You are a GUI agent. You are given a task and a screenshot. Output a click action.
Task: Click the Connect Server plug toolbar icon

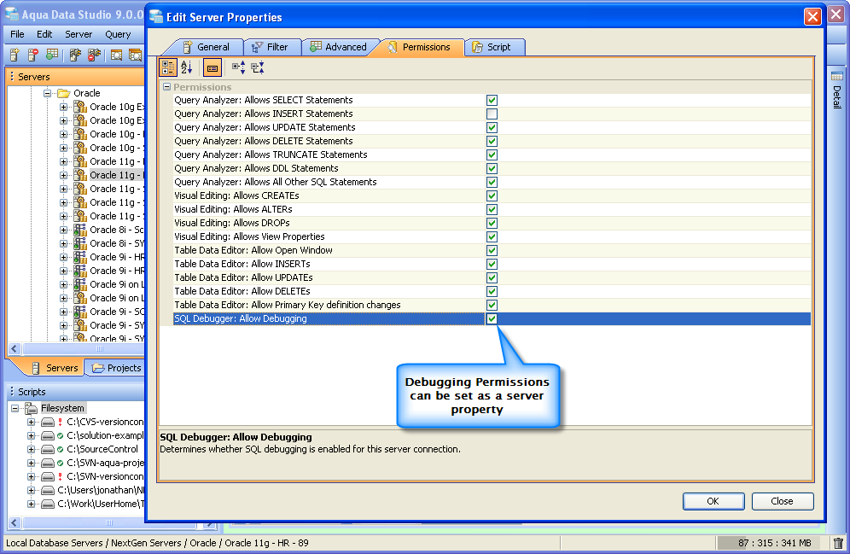tap(75, 55)
